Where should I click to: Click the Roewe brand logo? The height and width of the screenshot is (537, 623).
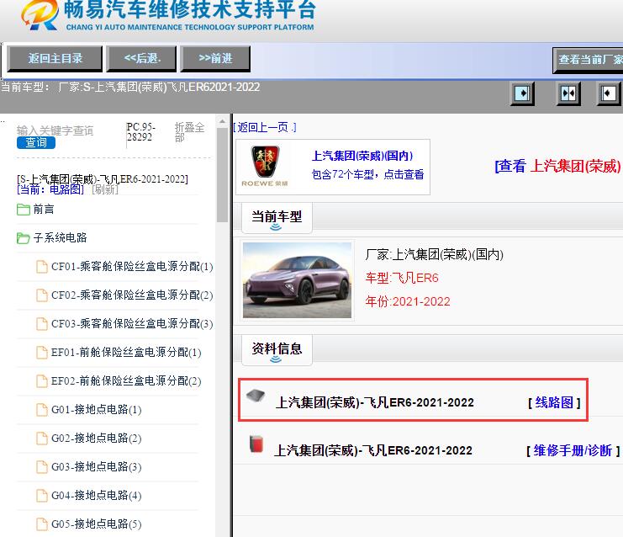[x=265, y=167]
